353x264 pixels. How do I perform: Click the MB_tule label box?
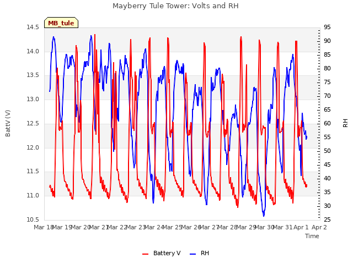pos(61,23)
